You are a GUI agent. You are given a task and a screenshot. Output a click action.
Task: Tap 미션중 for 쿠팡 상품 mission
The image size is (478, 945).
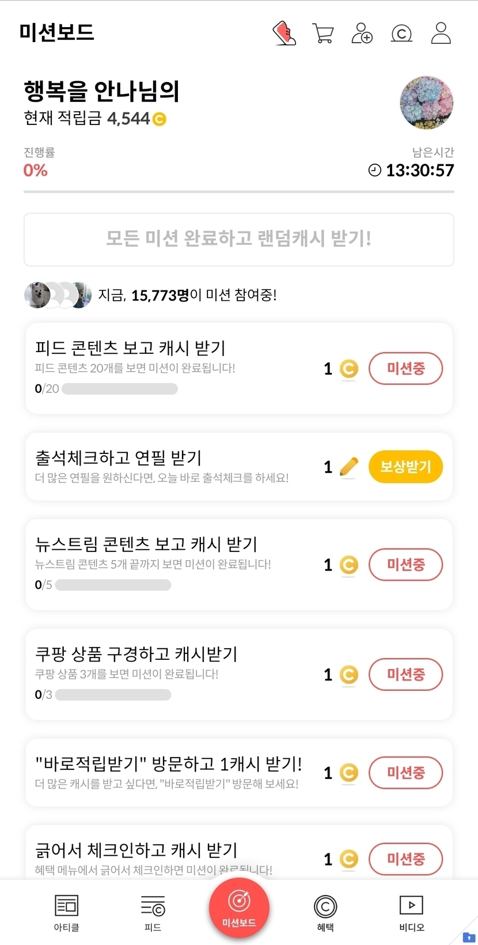(405, 674)
